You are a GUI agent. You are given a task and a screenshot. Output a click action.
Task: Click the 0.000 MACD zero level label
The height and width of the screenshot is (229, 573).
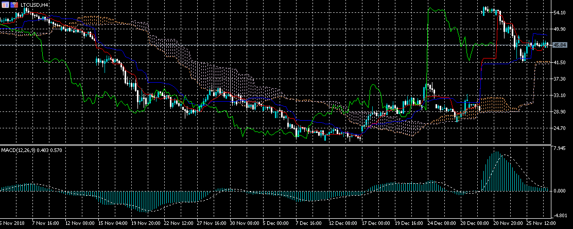560,191
